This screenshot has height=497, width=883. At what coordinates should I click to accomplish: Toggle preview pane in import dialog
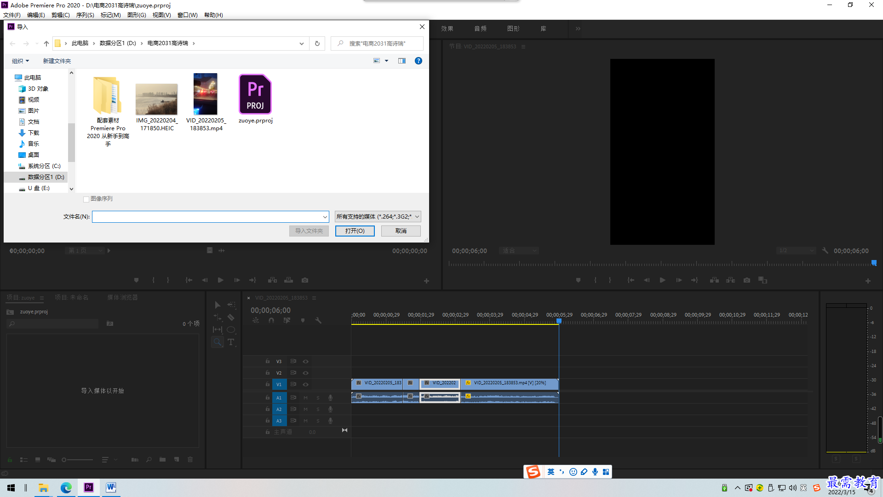pyautogui.click(x=402, y=61)
